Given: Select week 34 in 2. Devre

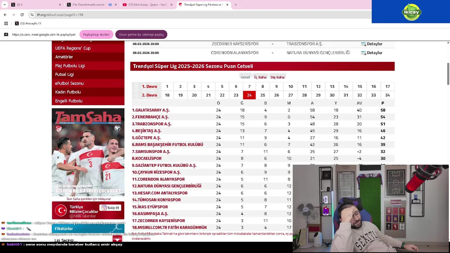Looking at the screenshot, I should pyautogui.click(x=387, y=95).
